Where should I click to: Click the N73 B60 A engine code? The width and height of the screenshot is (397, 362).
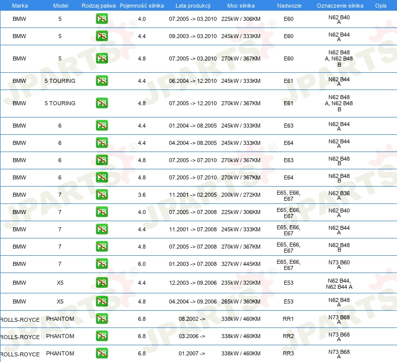pyautogui.click(x=339, y=264)
